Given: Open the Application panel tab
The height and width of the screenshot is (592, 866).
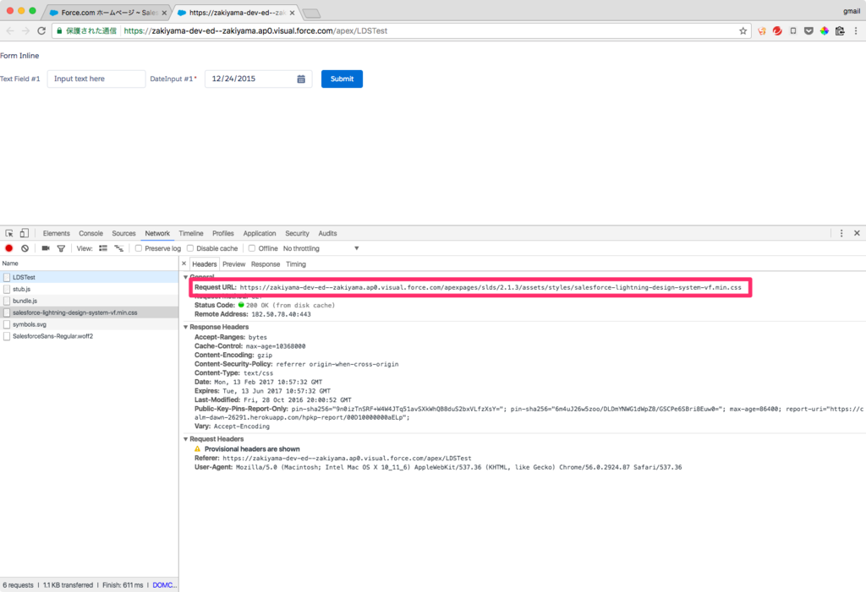Looking at the screenshot, I should [260, 233].
